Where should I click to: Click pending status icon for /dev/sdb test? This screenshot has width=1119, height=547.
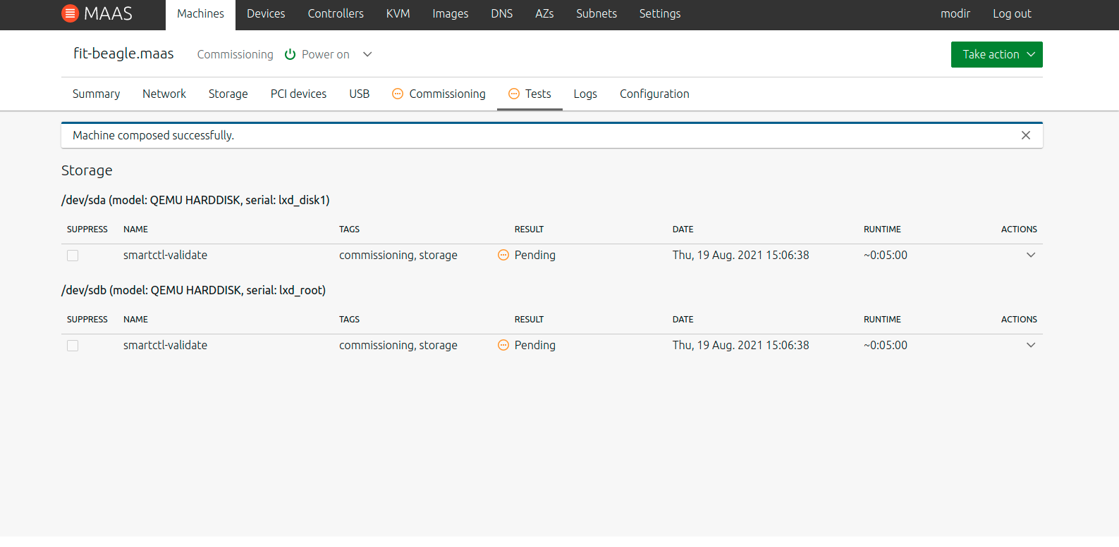(x=503, y=345)
